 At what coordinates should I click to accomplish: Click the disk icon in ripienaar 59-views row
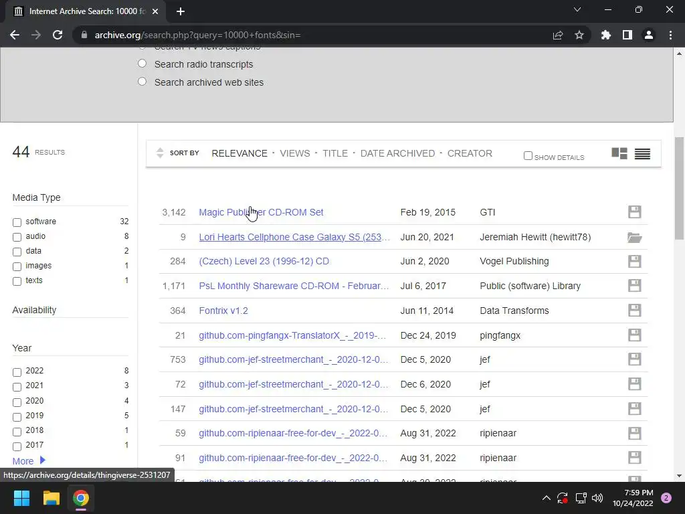(x=634, y=433)
